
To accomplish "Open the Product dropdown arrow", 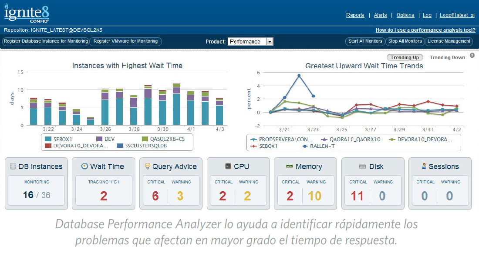I will click(270, 41).
